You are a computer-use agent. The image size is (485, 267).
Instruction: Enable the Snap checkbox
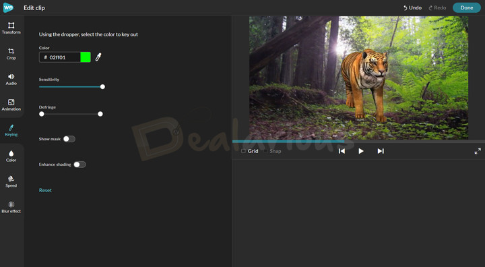pos(265,151)
